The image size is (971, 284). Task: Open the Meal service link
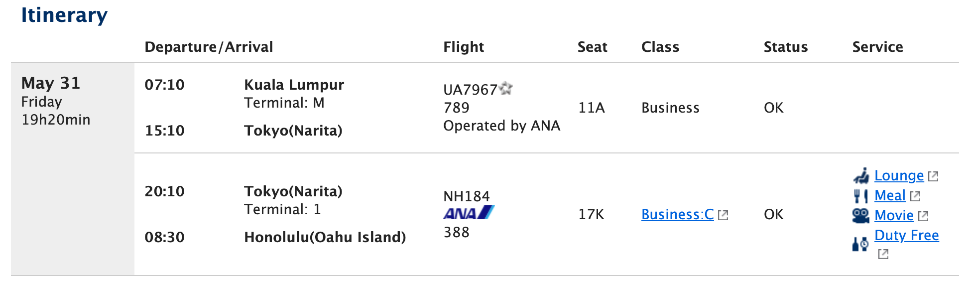pyautogui.click(x=890, y=196)
